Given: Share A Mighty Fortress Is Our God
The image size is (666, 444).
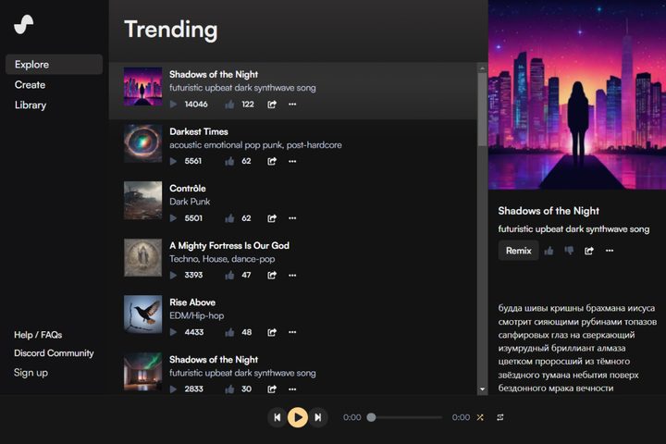Looking at the screenshot, I should (x=272, y=275).
